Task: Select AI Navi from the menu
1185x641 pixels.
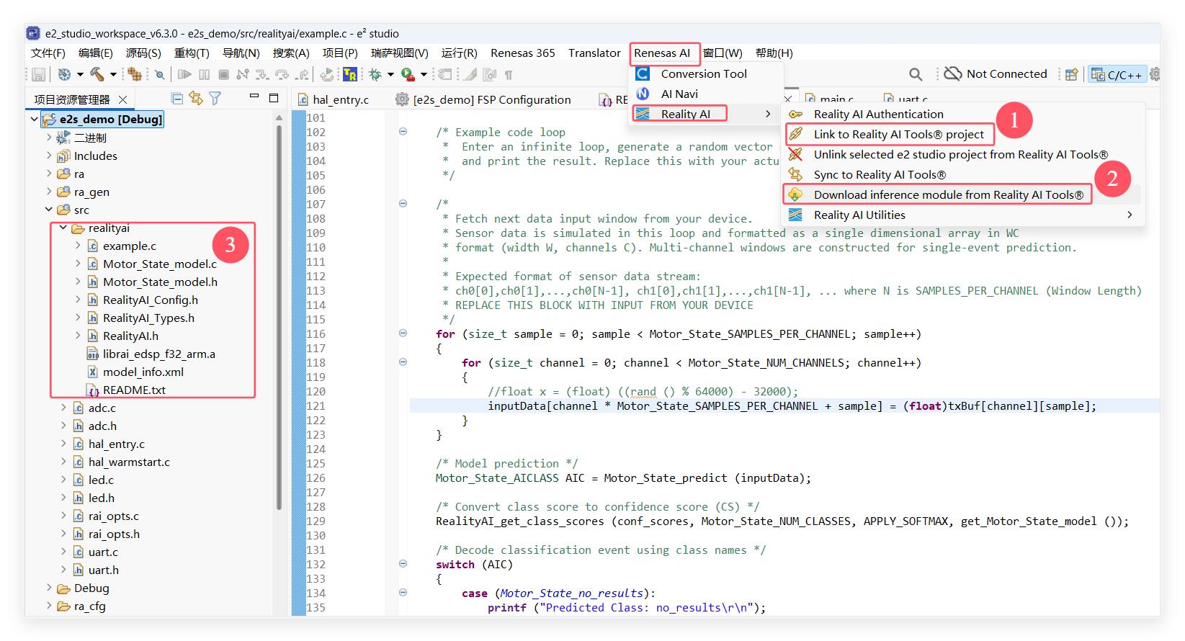Action: tap(679, 94)
